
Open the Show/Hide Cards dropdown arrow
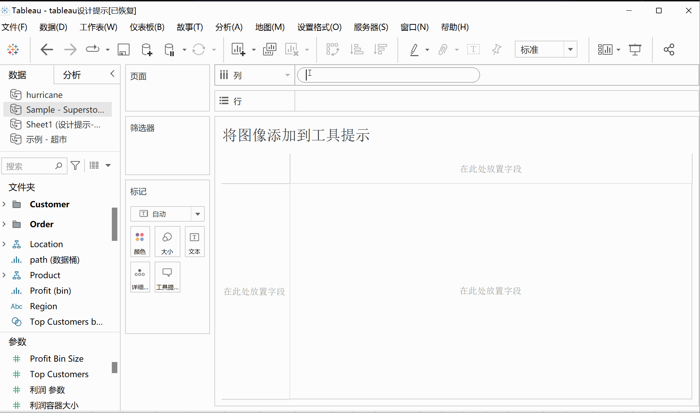point(618,50)
